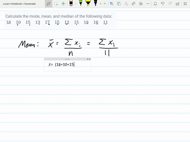The width and height of the screenshot is (190, 142).
Task: Grab the text box's four-dot move handle
Action: (67, 59)
